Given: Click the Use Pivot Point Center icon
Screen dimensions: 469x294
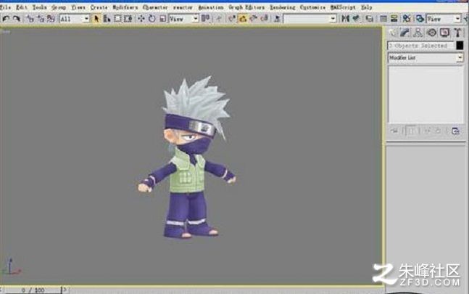Looking at the screenshot, I should [x=205, y=19].
